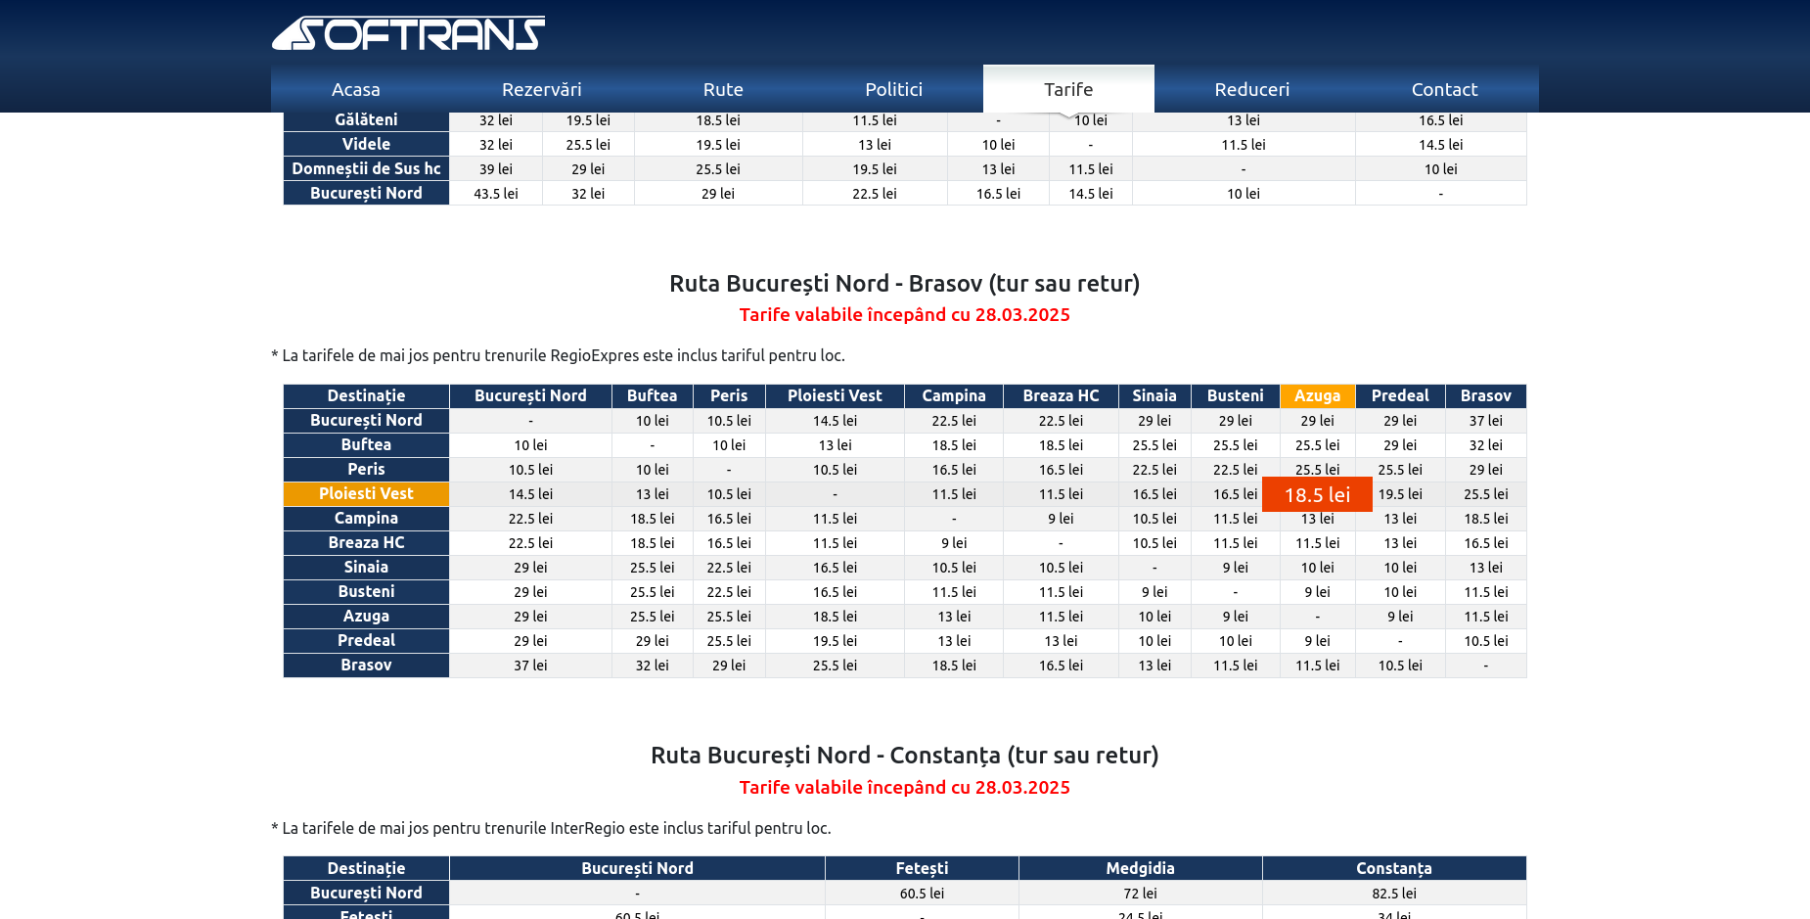Screen dimensions: 1810x919
Task: Open the Rute navigation tab
Action: coord(723,89)
